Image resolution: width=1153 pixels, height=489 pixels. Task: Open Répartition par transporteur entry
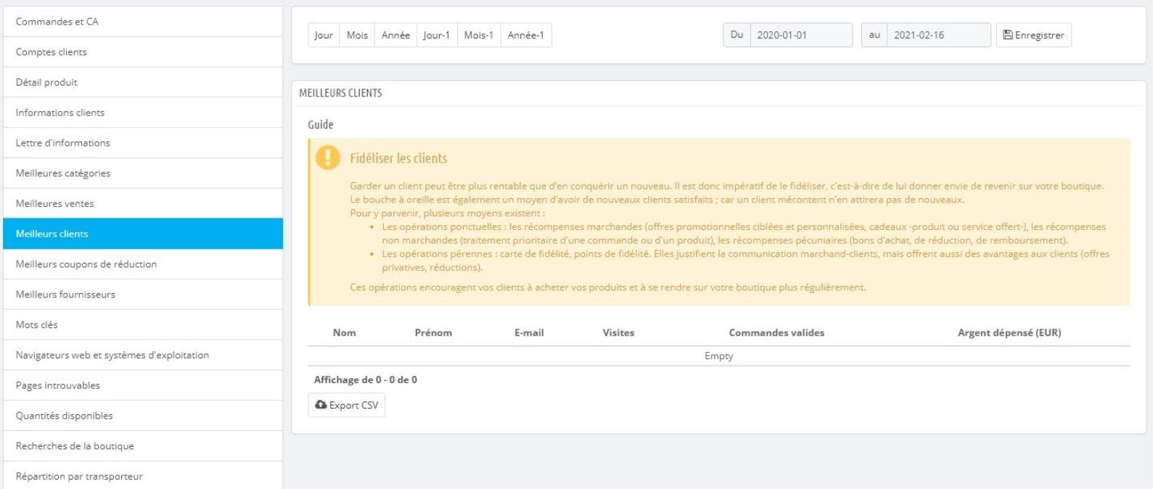(x=143, y=476)
